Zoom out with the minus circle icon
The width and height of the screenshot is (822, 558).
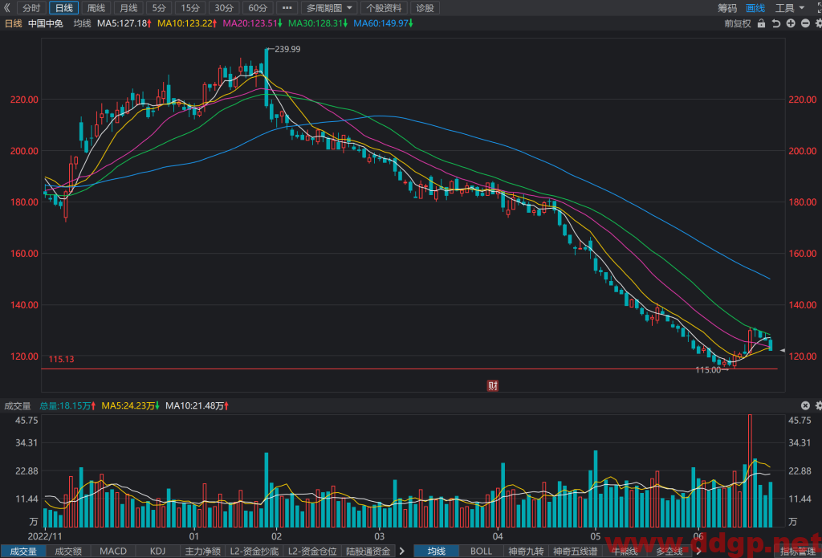804,23
